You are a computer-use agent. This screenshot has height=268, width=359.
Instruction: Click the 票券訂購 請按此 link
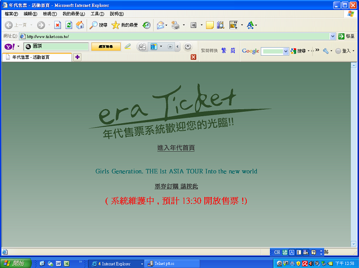[x=176, y=186]
